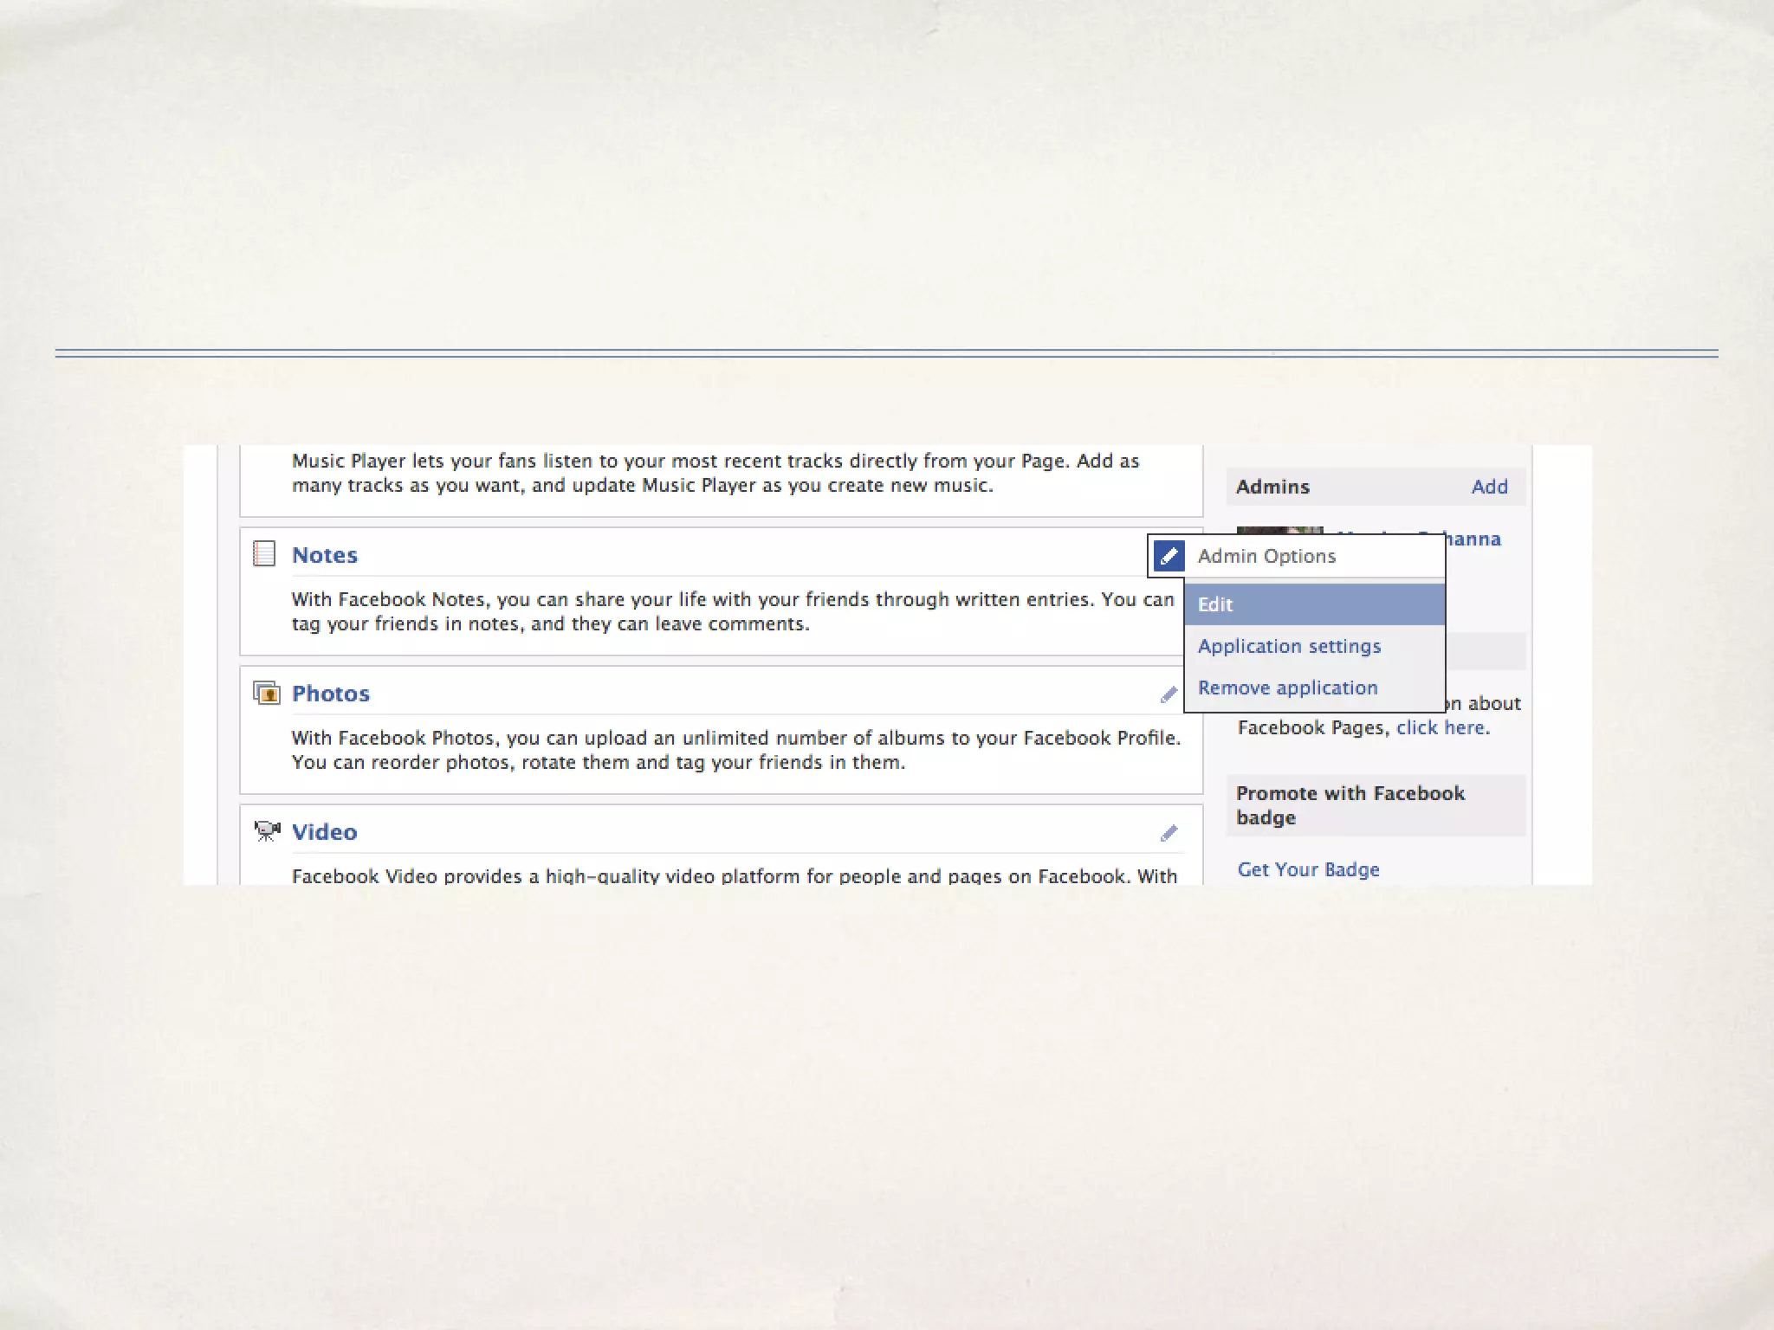Click the Get Your Badge link

tap(1308, 869)
